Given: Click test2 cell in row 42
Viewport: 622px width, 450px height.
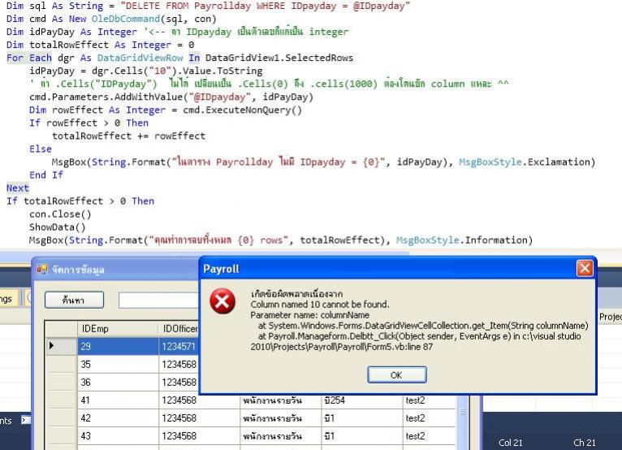Looking at the screenshot, I should pos(430,418).
